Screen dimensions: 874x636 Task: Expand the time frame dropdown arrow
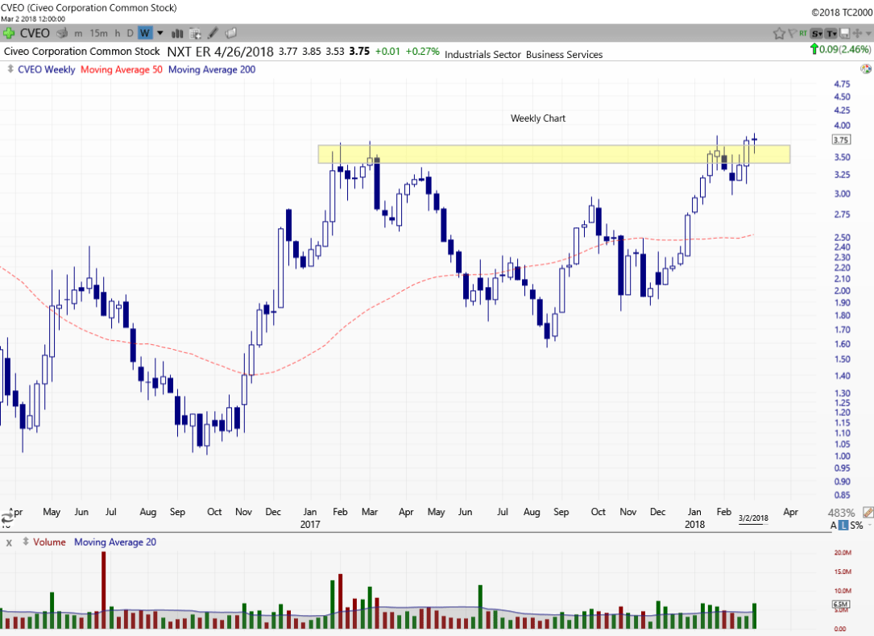(x=159, y=33)
